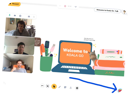Screen dimensions: 130x95
Task: Toggle the video camera off
Action: [15, 16]
